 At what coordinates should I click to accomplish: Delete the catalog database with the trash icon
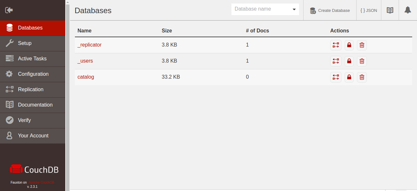(x=361, y=77)
